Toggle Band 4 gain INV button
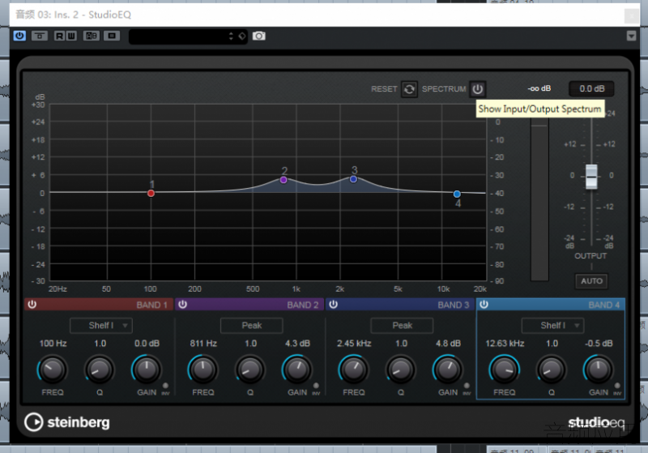The width and height of the screenshot is (648, 453). click(617, 386)
